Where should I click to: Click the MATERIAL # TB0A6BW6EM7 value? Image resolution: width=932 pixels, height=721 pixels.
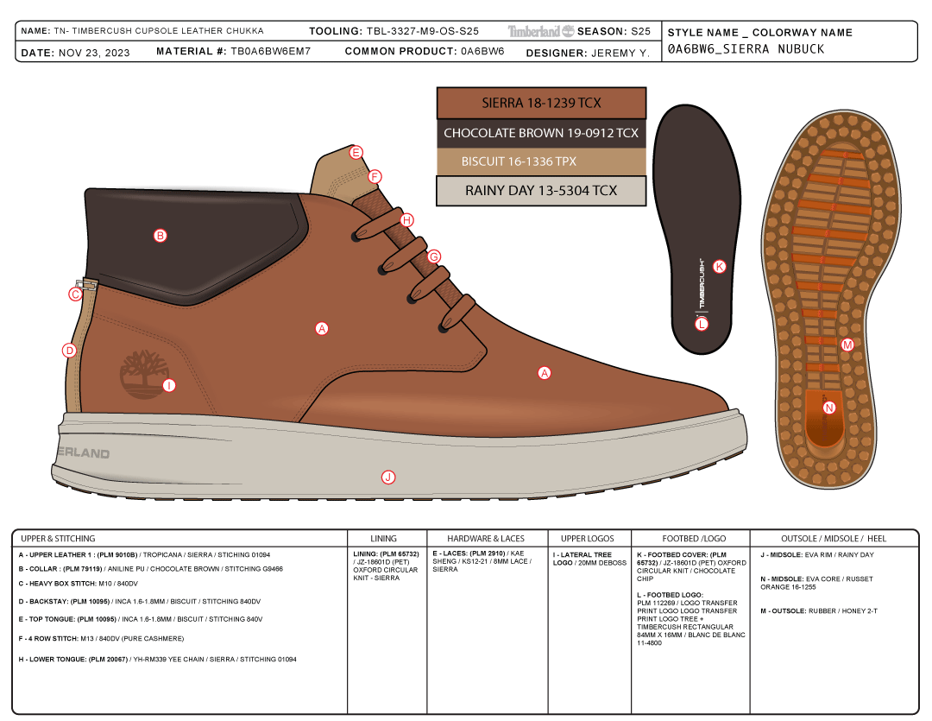[x=270, y=51]
